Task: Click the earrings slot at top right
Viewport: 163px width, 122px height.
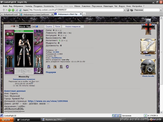Action: click(38, 31)
